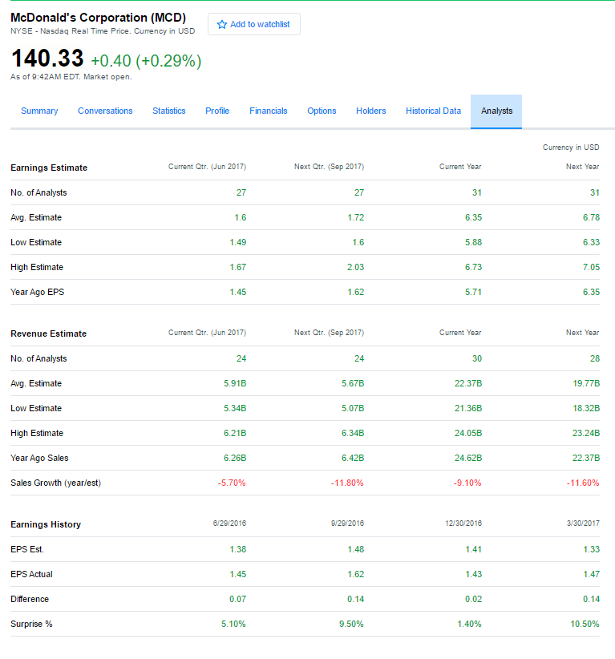Click the Revenue Estimate section heading

point(48,334)
